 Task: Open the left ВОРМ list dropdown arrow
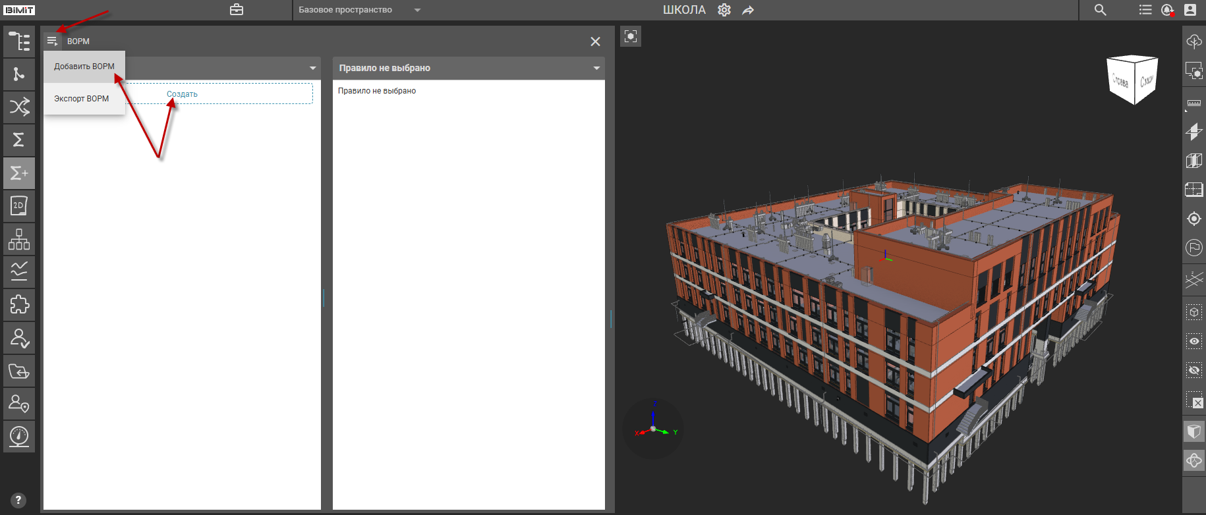pyautogui.click(x=312, y=68)
